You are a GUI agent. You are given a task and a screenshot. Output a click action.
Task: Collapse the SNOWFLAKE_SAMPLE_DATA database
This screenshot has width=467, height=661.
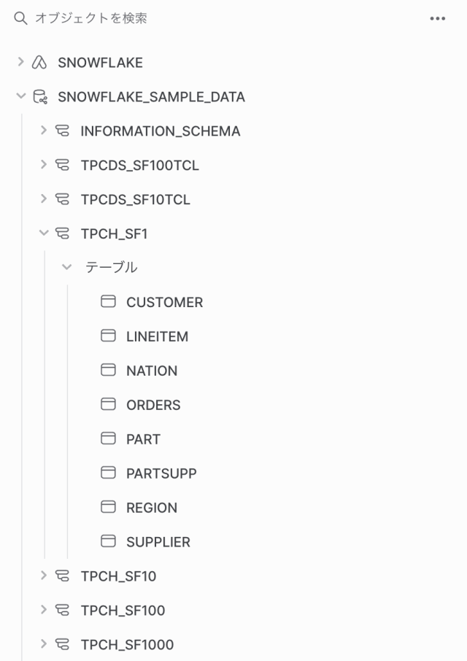pyautogui.click(x=20, y=97)
